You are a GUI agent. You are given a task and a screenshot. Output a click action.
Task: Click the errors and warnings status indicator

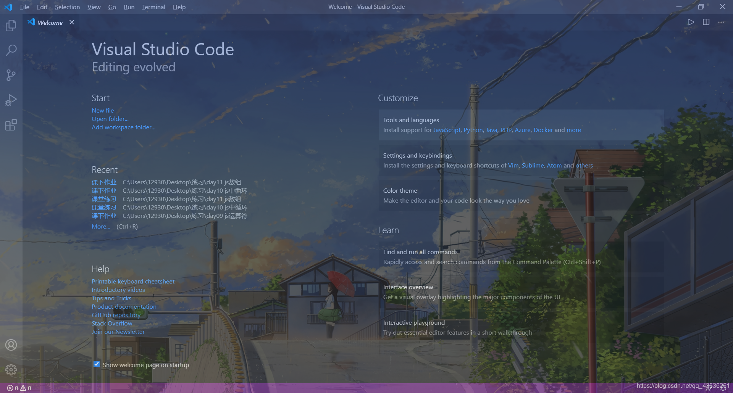coord(19,388)
